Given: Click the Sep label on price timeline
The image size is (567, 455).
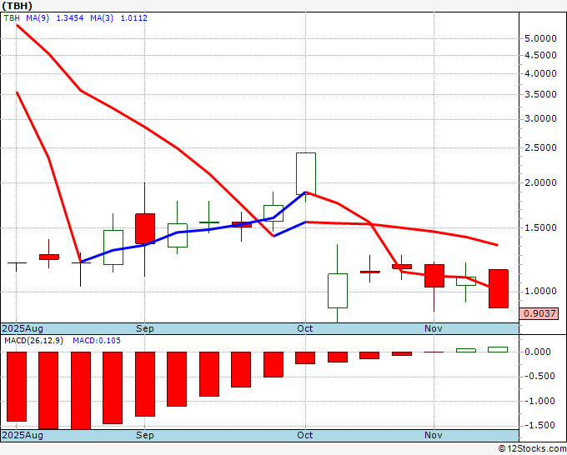Looking at the screenshot, I should 144,328.
